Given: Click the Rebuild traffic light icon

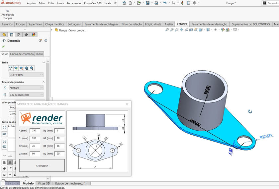Looking at the screenshot, I should pyautogui.click(x=182, y=3).
